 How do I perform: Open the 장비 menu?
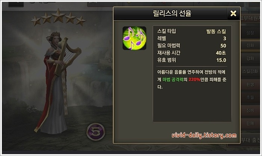click(250, 110)
